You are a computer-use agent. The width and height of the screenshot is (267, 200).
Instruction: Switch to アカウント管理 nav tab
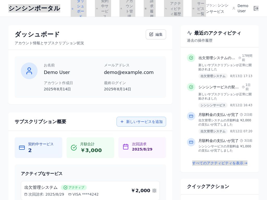(127, 8)
